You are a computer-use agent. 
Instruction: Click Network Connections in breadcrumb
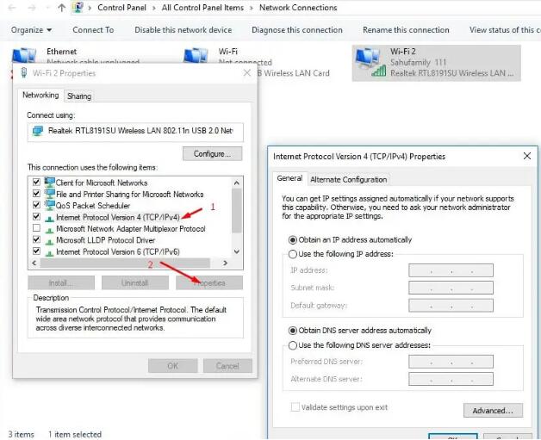point(298,8)
